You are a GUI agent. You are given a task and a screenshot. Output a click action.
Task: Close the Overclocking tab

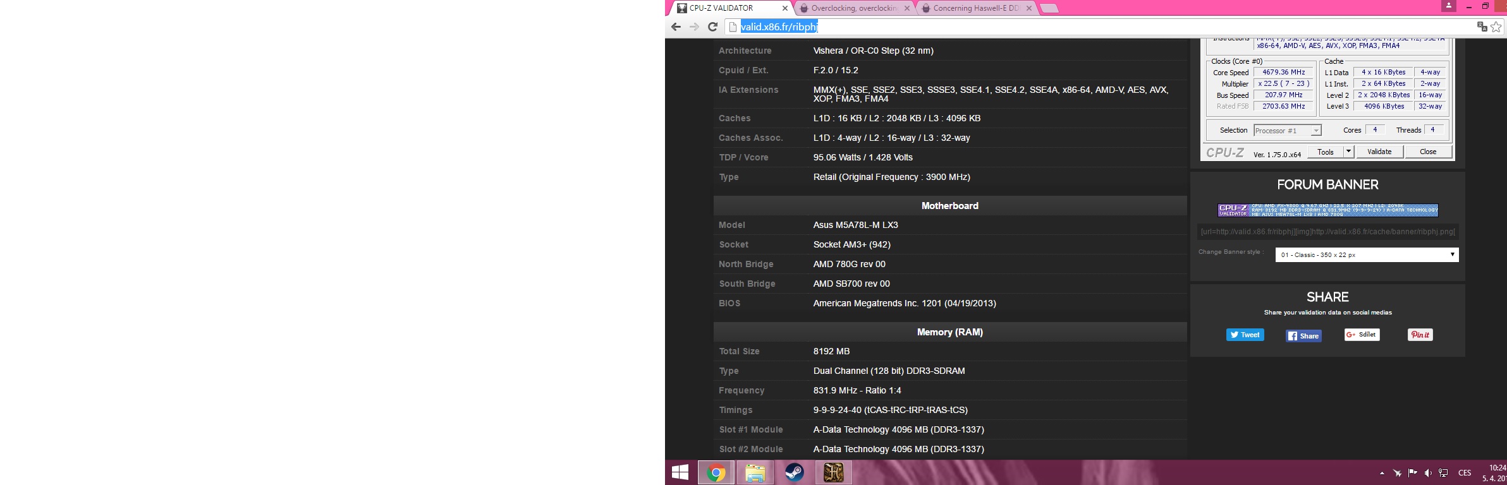[907, 8]
